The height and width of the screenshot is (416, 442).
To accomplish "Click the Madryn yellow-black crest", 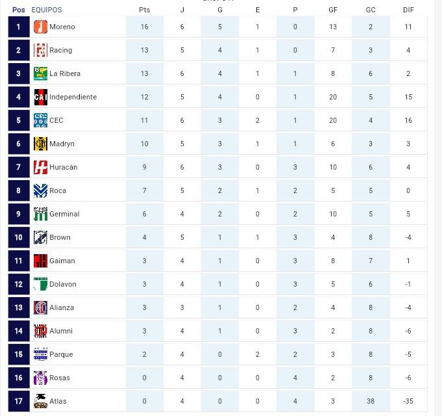I will coord(40,144).
